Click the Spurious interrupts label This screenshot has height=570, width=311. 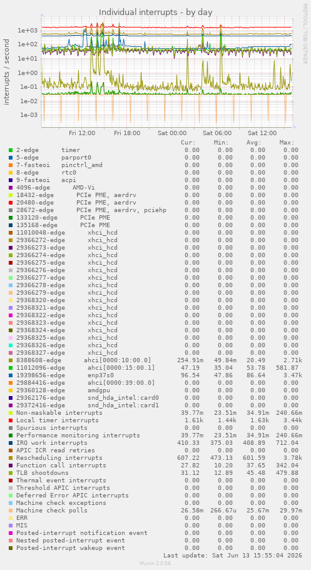click(x=52, y=428)
